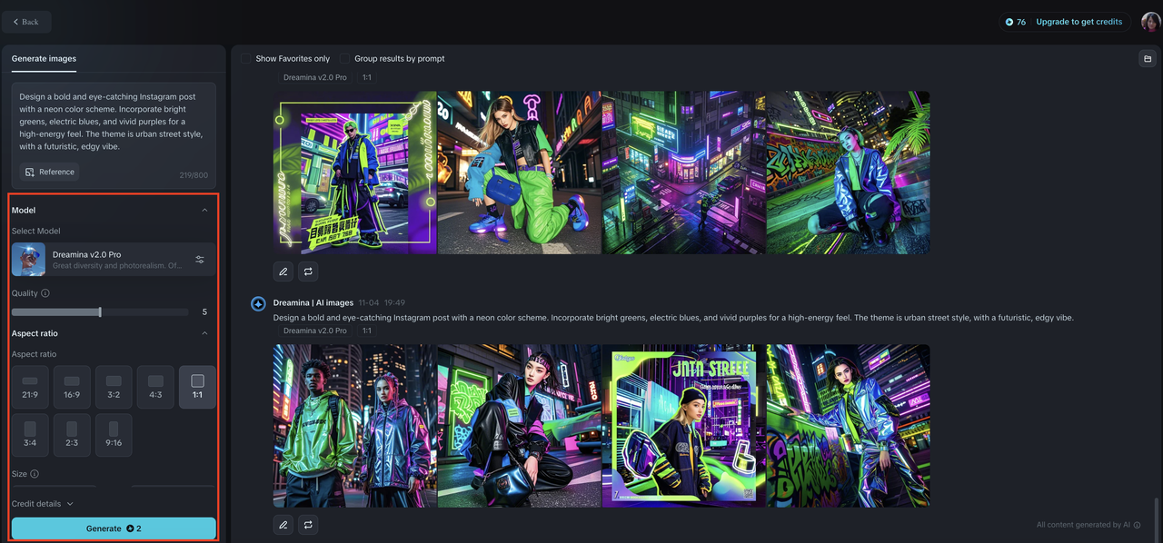The height and width of the screenshot is (543, 1163).
Task: Choose the 9:16 aspect ratio option
Action: tap(114, 435)
